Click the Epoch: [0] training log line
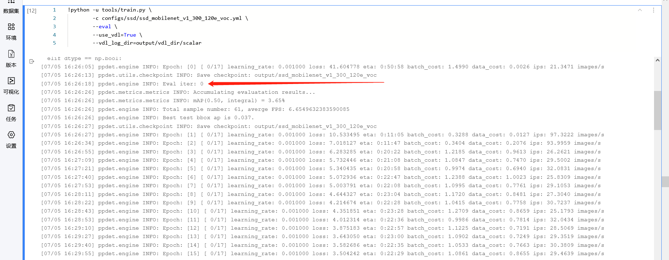 click(323, 67)
